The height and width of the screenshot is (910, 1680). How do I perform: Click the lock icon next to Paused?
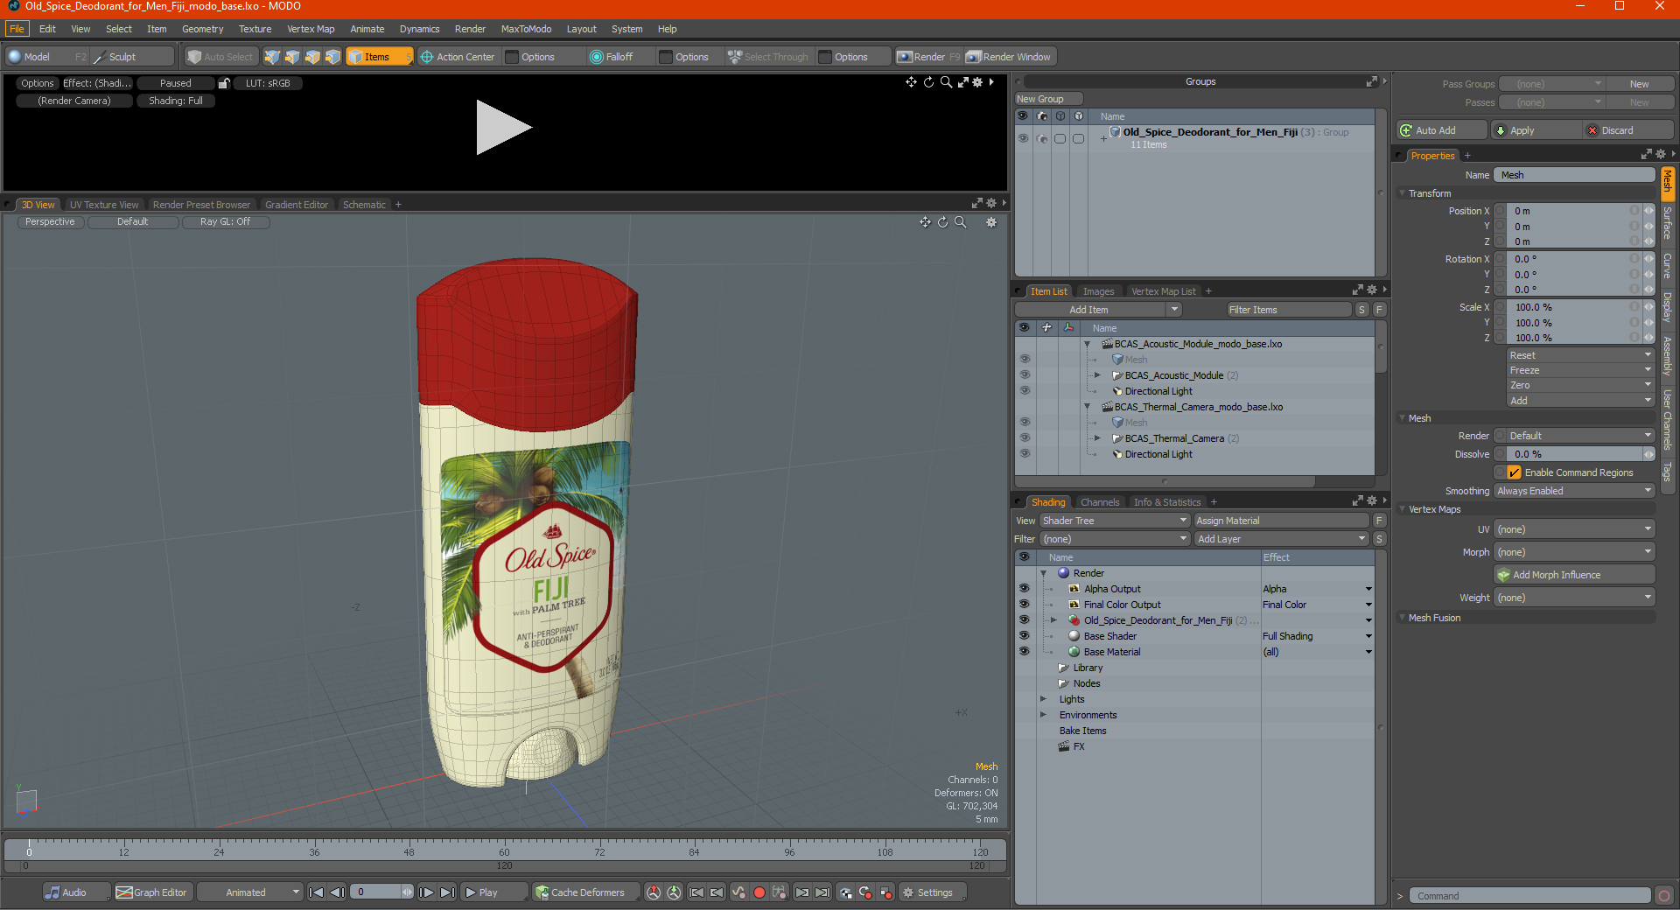[x=224, y=83]
